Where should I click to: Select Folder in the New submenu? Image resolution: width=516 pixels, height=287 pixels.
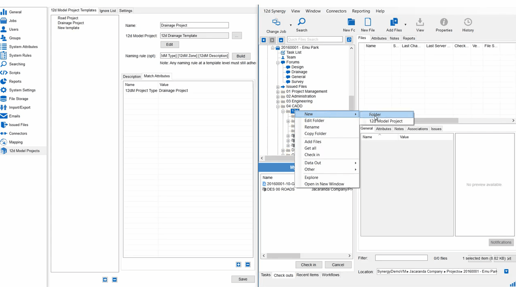point(375,115)
